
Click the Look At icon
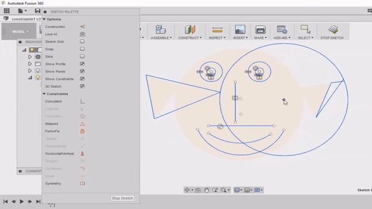[83, 34]
